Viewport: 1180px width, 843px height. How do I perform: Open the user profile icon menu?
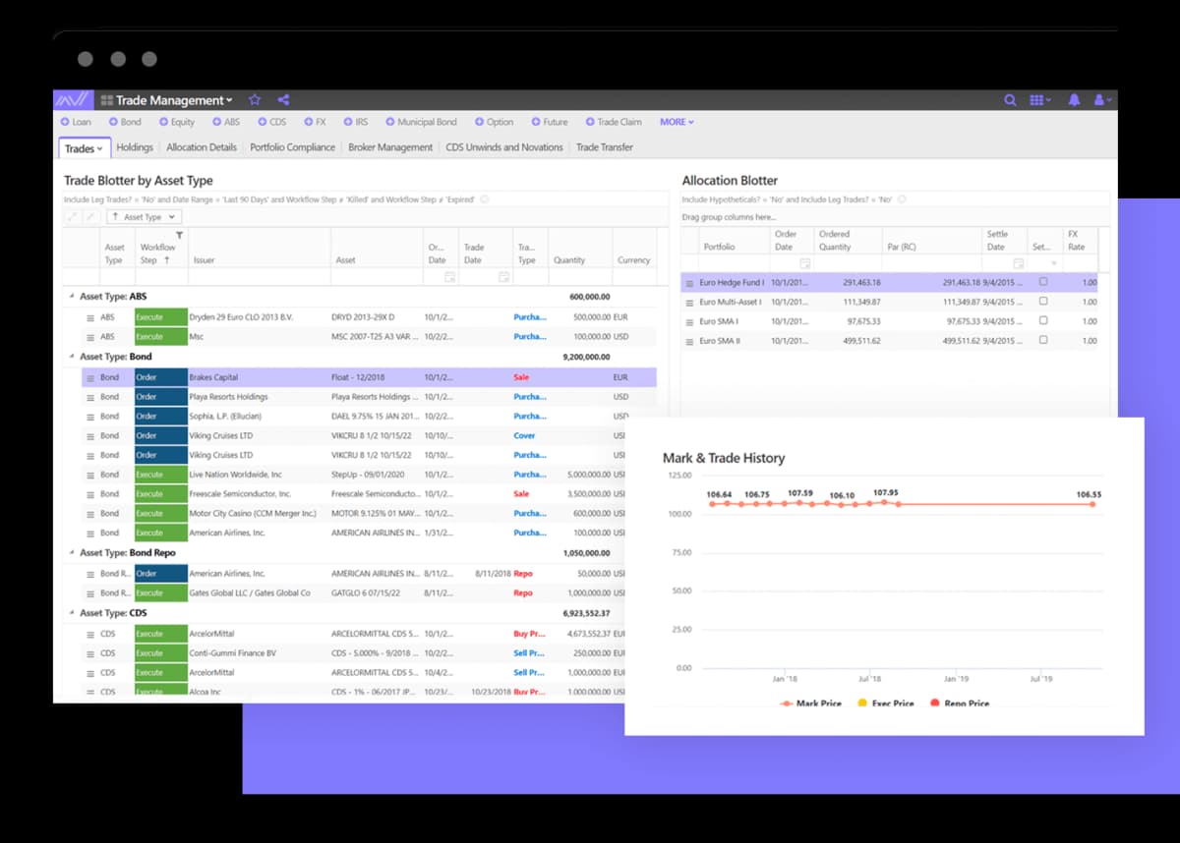(1101, 99)
